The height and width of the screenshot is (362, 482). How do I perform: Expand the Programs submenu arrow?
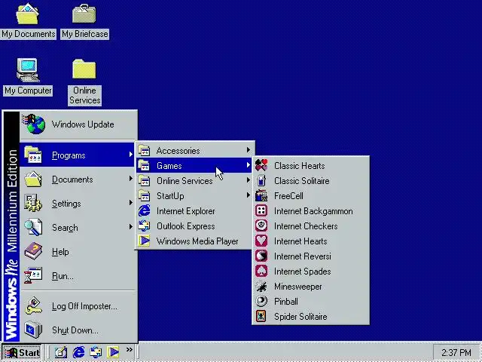tap(130, 155)
